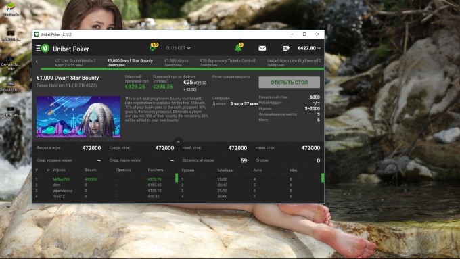
Task: Click the levels table green scrollbar handle
Action: tap(323, 178)
